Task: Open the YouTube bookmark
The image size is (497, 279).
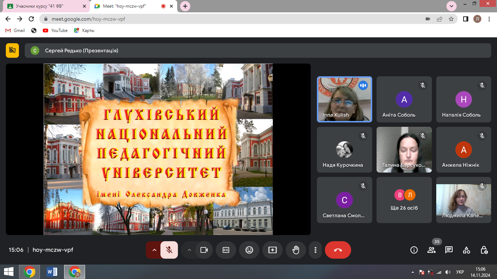Action: tap(55, 31)
